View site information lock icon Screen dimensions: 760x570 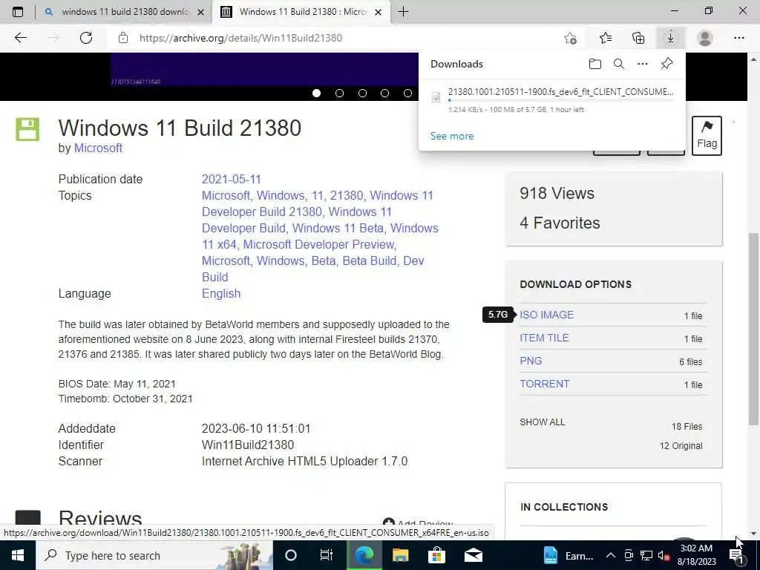point(123,38)
